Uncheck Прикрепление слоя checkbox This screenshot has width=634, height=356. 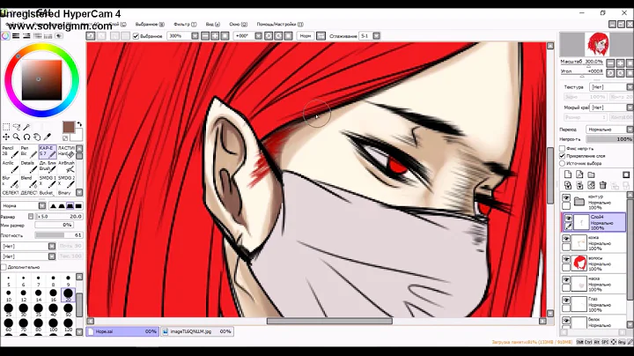pyautogui.click(x=562, y=156)
